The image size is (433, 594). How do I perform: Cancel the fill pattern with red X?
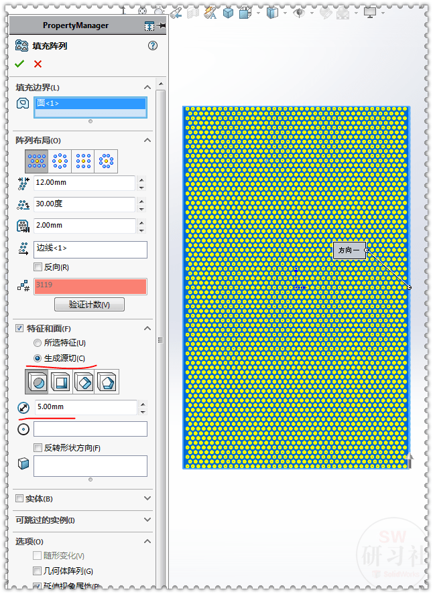pyautogui.click(x=38, y=64)
